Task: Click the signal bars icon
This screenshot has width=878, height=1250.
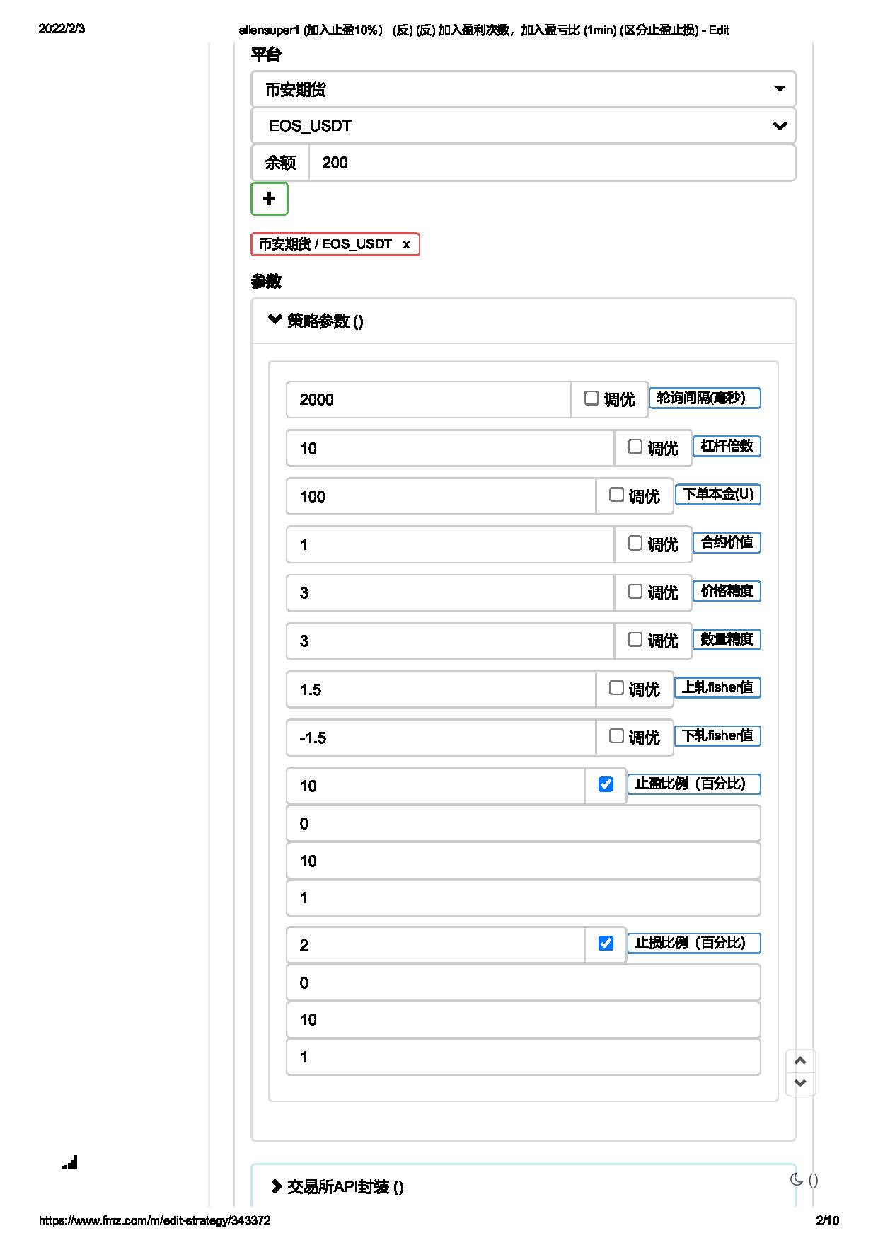Action: click(69, 1162)
